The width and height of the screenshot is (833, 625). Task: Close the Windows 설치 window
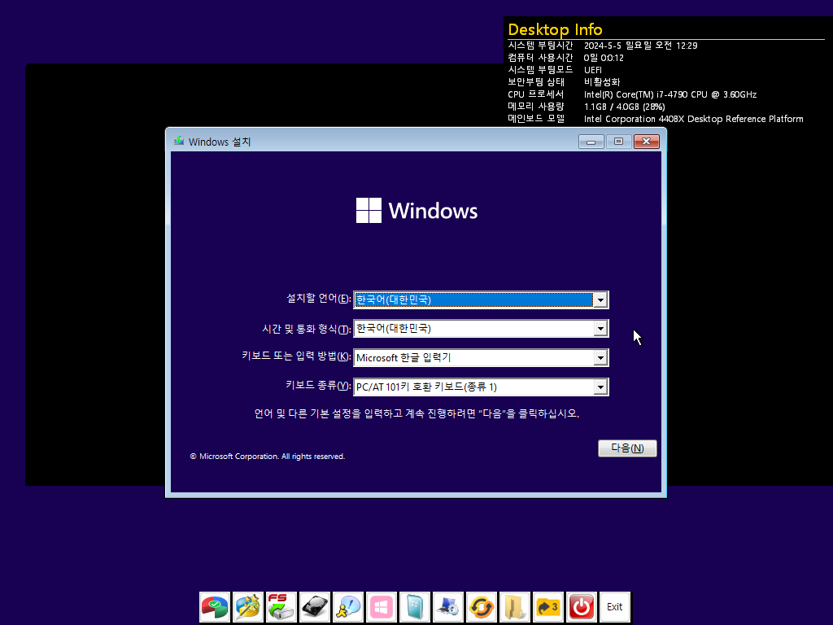pos(646,142)
